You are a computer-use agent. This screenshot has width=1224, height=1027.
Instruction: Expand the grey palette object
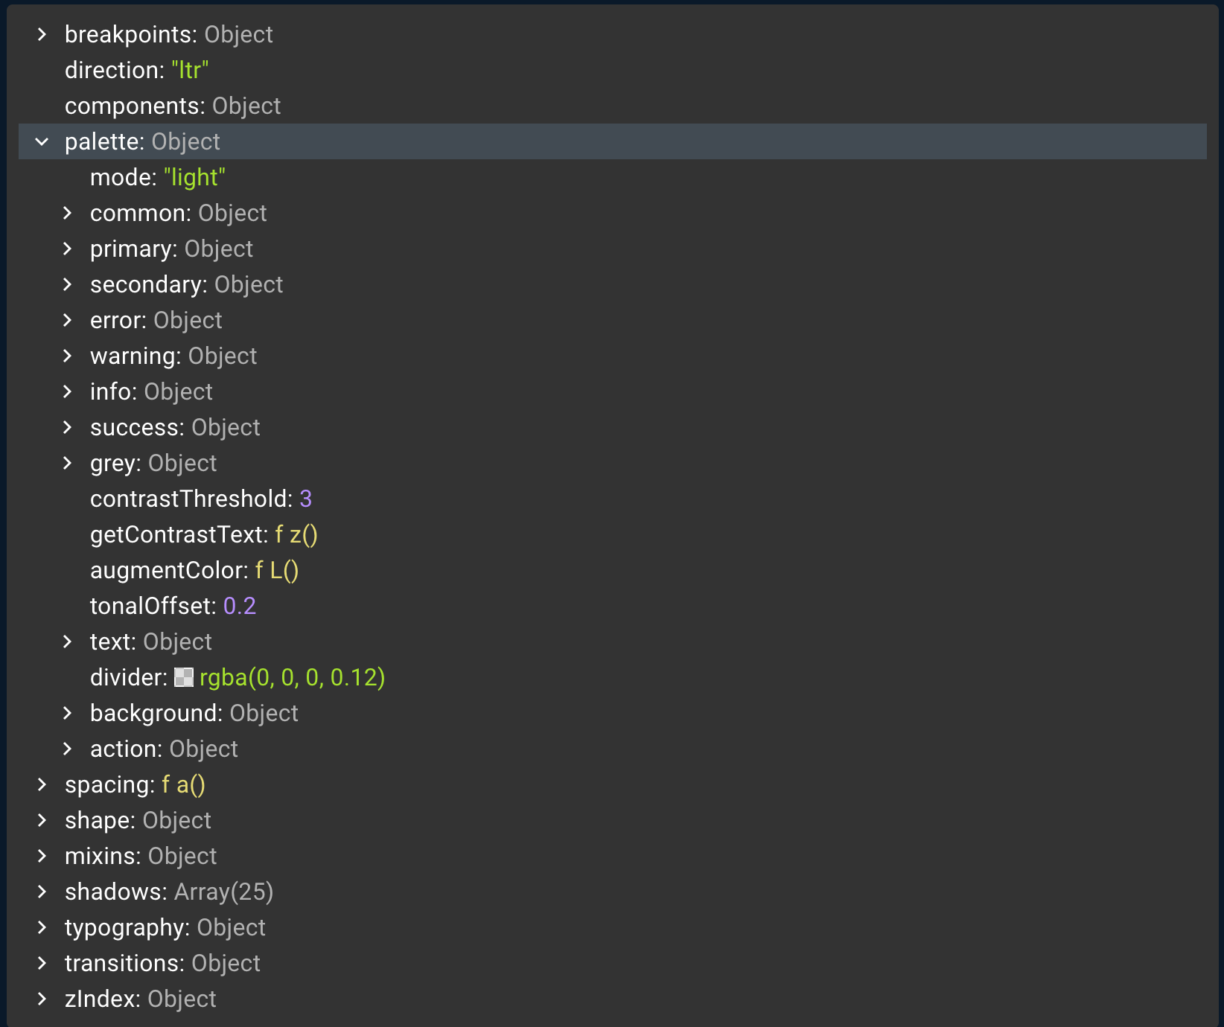click(x=68, y=463)
